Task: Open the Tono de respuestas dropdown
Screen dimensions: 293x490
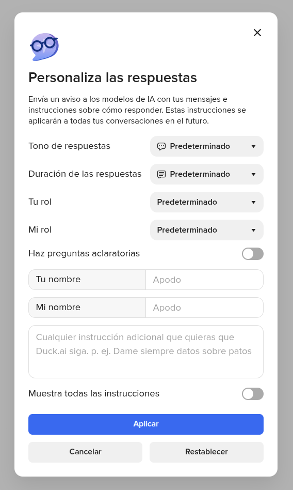Action: tap(206, 146)
